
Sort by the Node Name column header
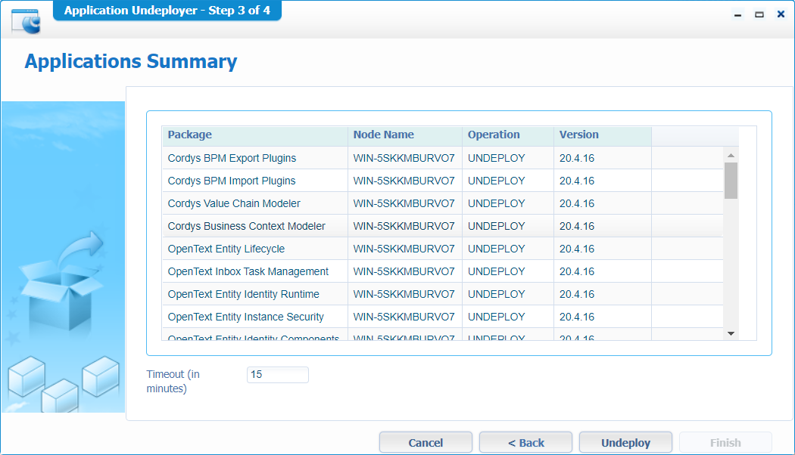(x=405, y=135)
